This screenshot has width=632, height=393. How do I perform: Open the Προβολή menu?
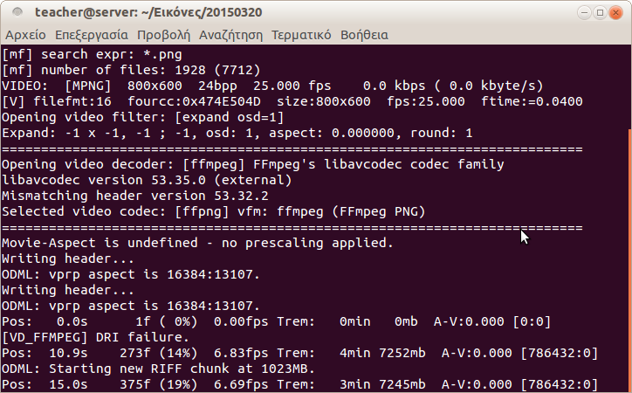(x=163, y=35)
